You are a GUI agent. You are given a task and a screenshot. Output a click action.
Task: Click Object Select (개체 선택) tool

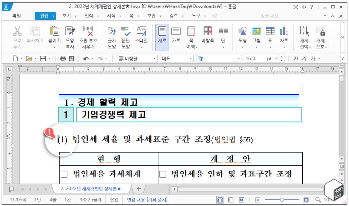pos(304,31)
